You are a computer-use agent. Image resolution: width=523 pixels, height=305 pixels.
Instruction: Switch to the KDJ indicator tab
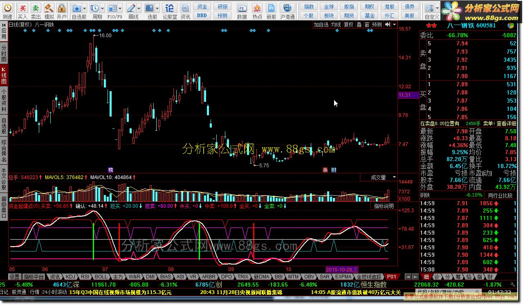click(71, 277)
